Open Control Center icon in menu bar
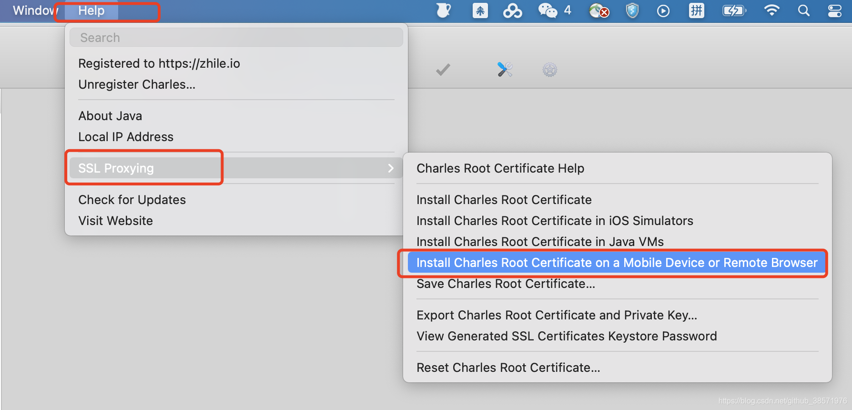Image resolution: width=852 pixels, height=410 pixels. [x=835, y=10]
